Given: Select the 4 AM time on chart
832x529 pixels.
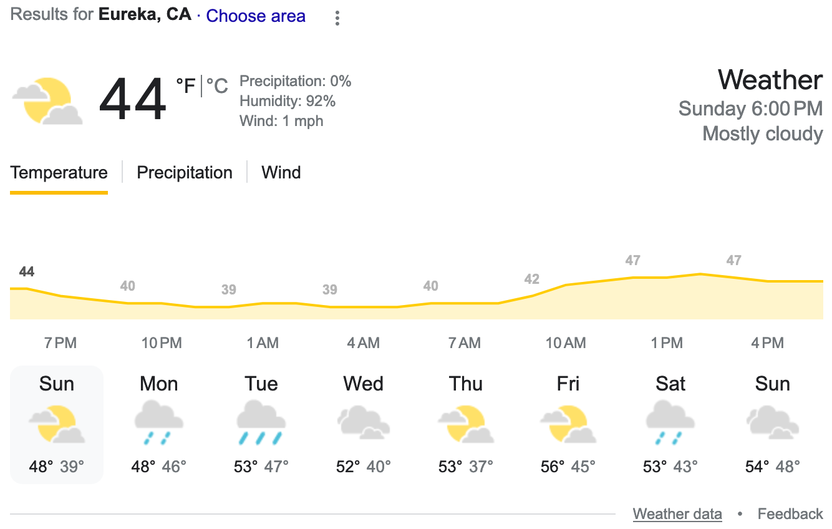Looking at the screenshot, I should point(364,342).
